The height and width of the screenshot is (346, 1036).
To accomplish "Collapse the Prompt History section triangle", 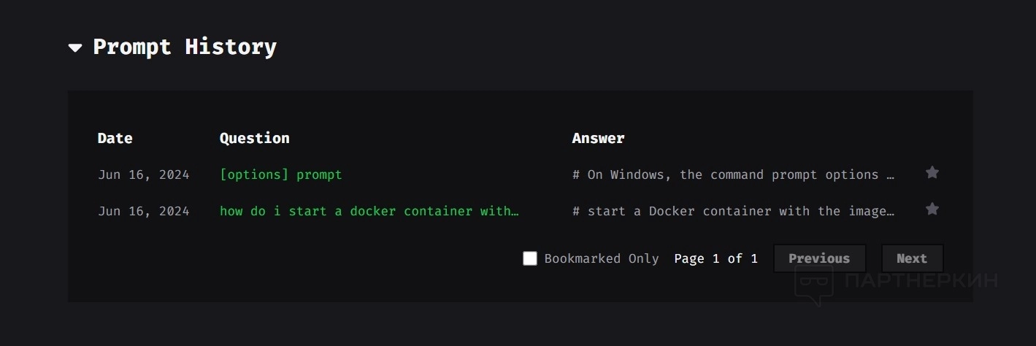I will tap(75, 48).
